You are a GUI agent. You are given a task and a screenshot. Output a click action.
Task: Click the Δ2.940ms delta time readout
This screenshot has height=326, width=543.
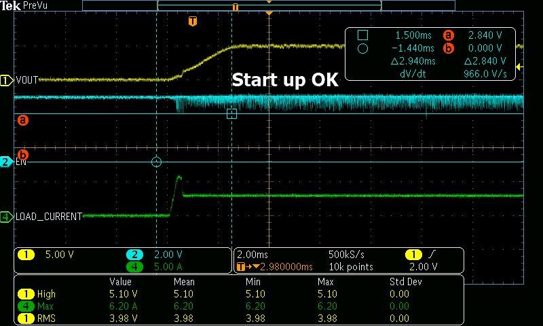pyautogui.click(x=413, y=61)
